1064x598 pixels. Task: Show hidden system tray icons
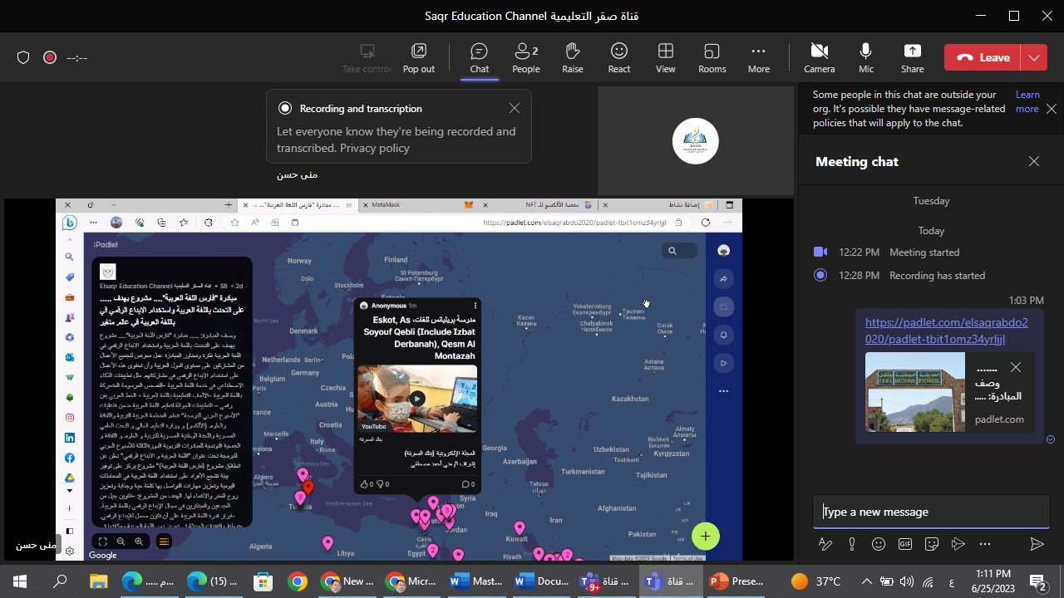(866, 581)
